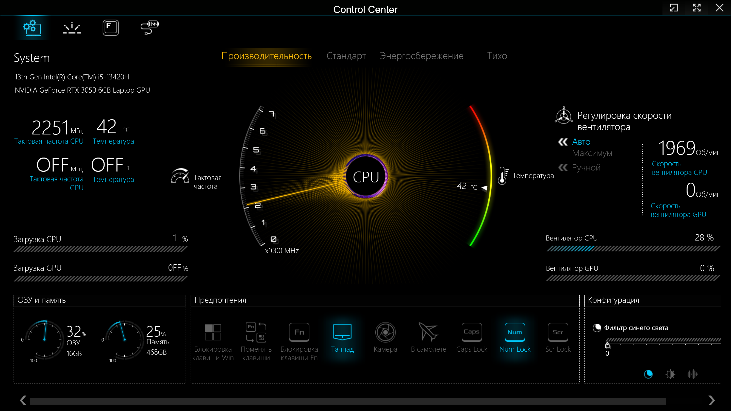Click the blue light filter slider handle
The image size is (731, 411).
[x=607, y=345]
